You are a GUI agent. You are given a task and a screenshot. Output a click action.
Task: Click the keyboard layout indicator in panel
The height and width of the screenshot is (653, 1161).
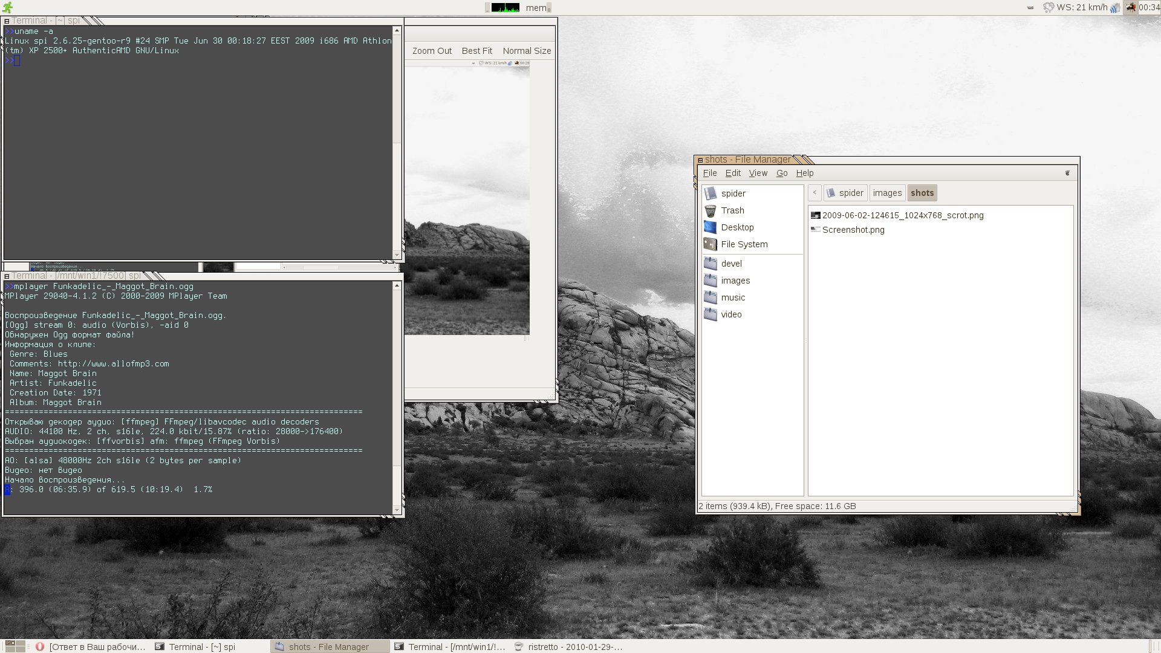tap(1030, 8)
